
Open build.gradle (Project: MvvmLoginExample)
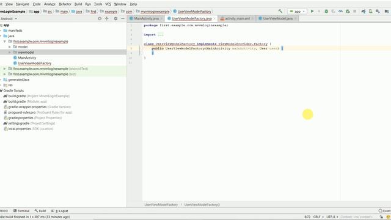coord(38,96)
